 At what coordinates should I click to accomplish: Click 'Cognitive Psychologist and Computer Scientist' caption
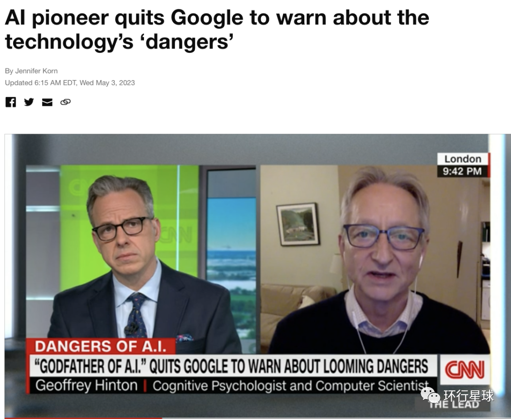pyautogui.click(x=291, y=386)
